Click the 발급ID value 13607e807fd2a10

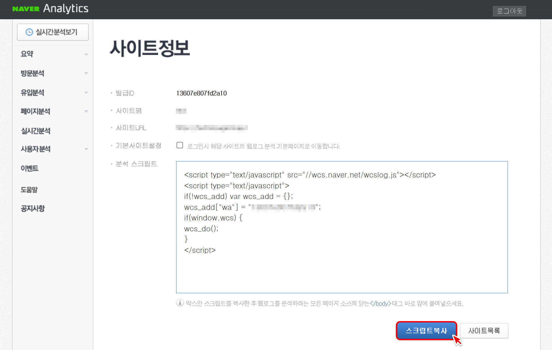point(201,93)
